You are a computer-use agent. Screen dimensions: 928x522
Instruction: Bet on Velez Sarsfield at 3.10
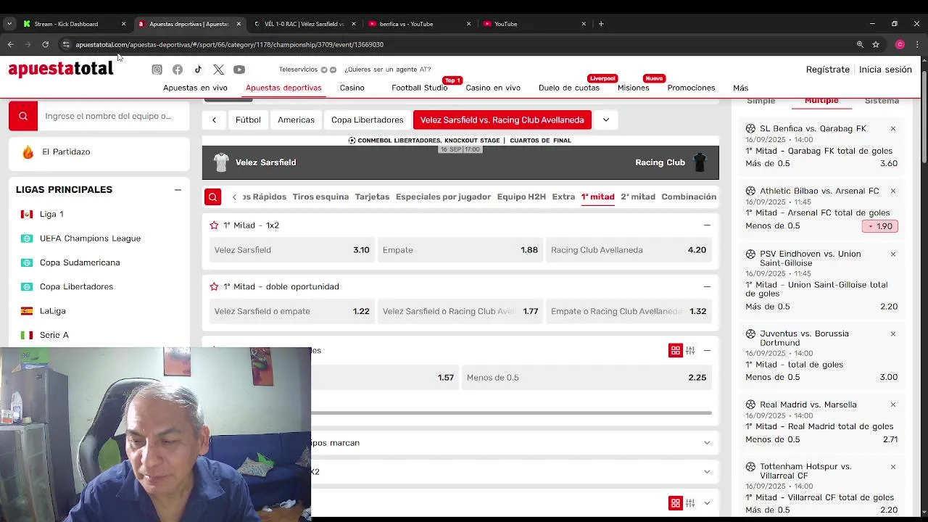click(x=291, y=250)
